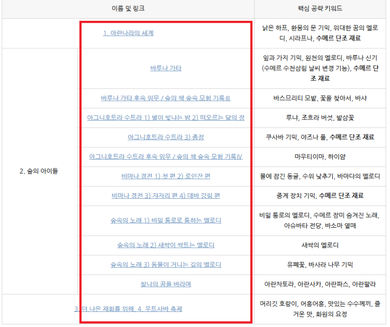Click the '핵심 공략 키워드' column header
Screen dimensions: 390x327
[x=321, y=9]
